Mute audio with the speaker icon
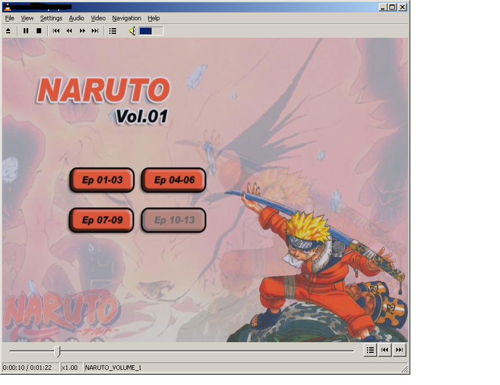Screen dimensions: 500x385 tap(132, 31)
